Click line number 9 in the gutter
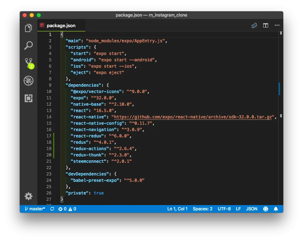 (50, 85)
